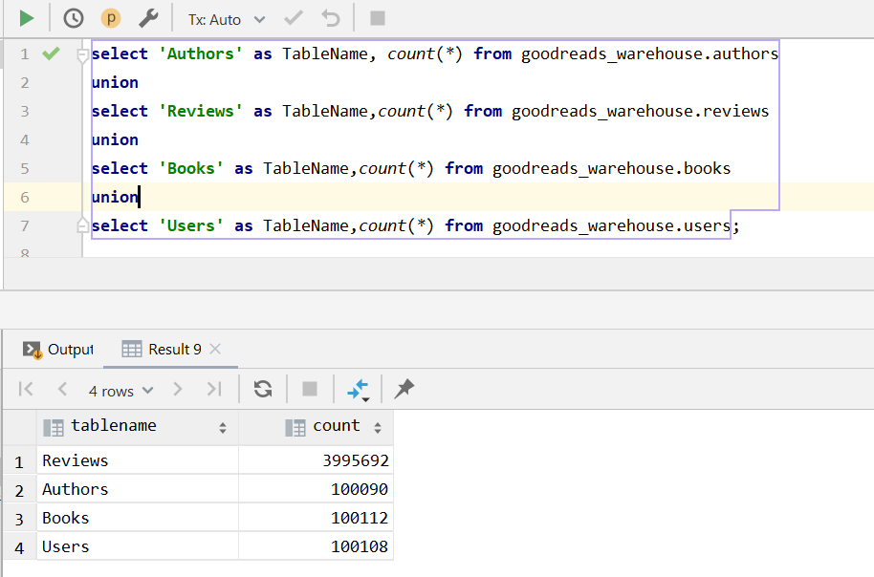Image resolution: width=874 pixels, height=577 pixels.
Task: Switch to the Output tab
Action: 58,350
